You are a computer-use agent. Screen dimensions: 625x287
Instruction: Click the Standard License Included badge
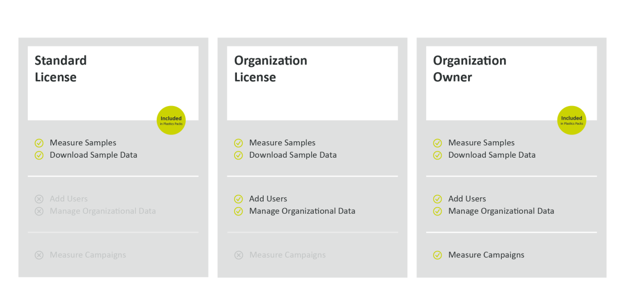tap(171, 120)
